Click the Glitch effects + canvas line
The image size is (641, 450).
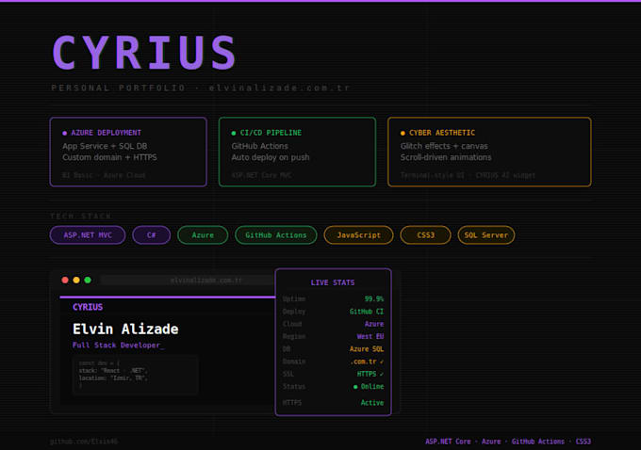tap(444, 146)
